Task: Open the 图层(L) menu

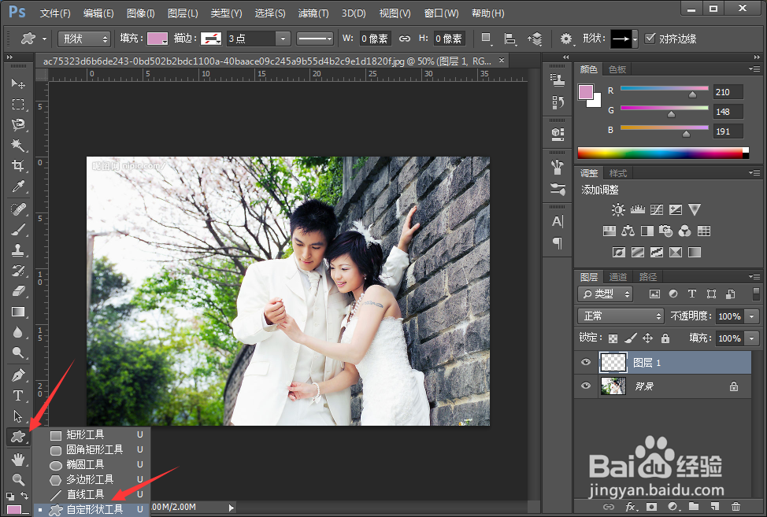Action: 183,13
